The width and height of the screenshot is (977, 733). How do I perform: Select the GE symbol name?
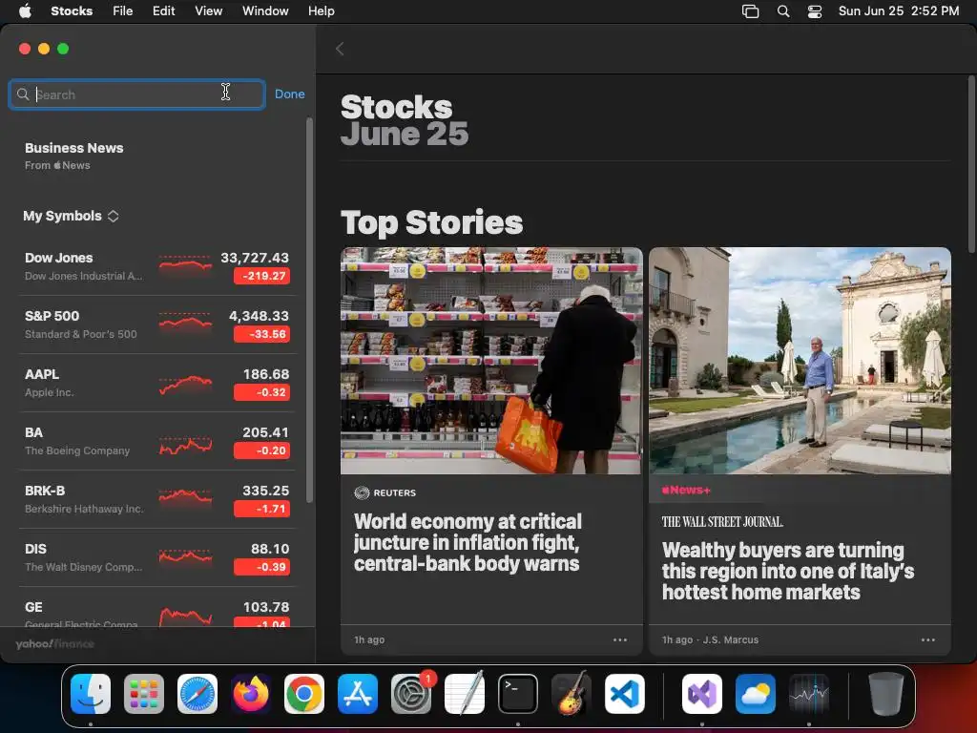pos(33,607)
